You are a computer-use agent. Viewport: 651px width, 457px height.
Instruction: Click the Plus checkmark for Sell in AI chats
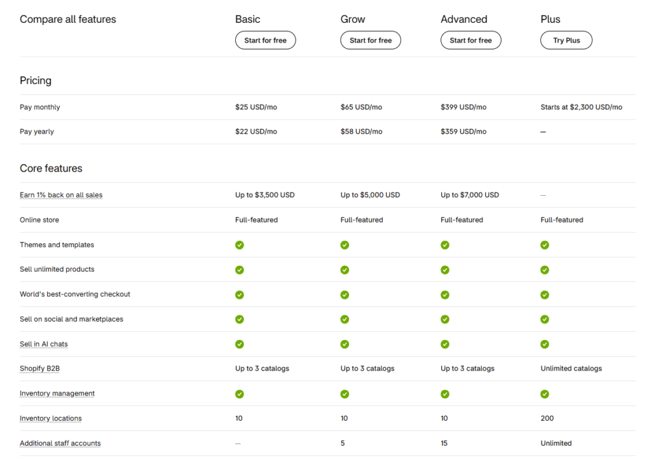(545, 344)
